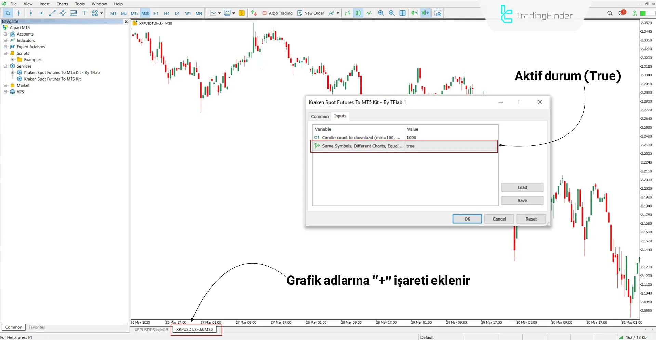Edit the candle count value 1000
The image size is (656, 340).
point(451,138)
